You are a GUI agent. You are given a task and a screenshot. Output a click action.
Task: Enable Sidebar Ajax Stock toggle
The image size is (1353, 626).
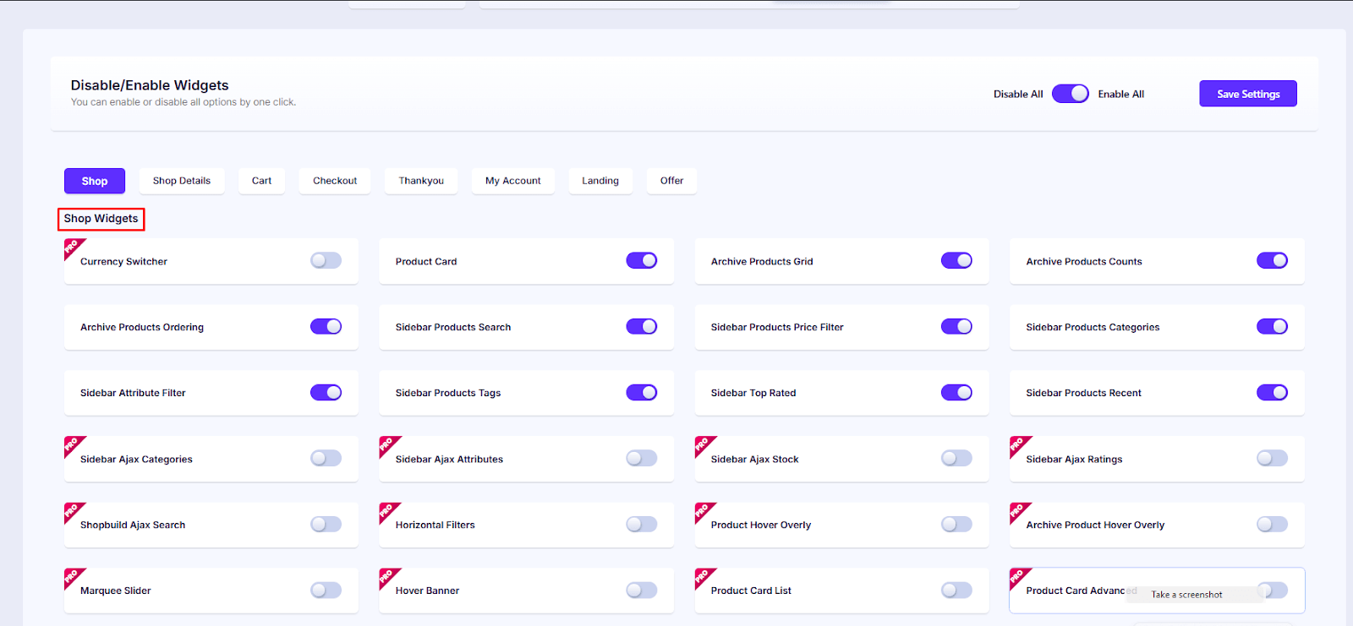click(x=956, y=458)
